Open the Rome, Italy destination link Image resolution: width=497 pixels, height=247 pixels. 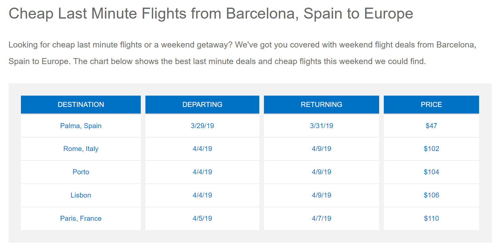coord(81,149)
